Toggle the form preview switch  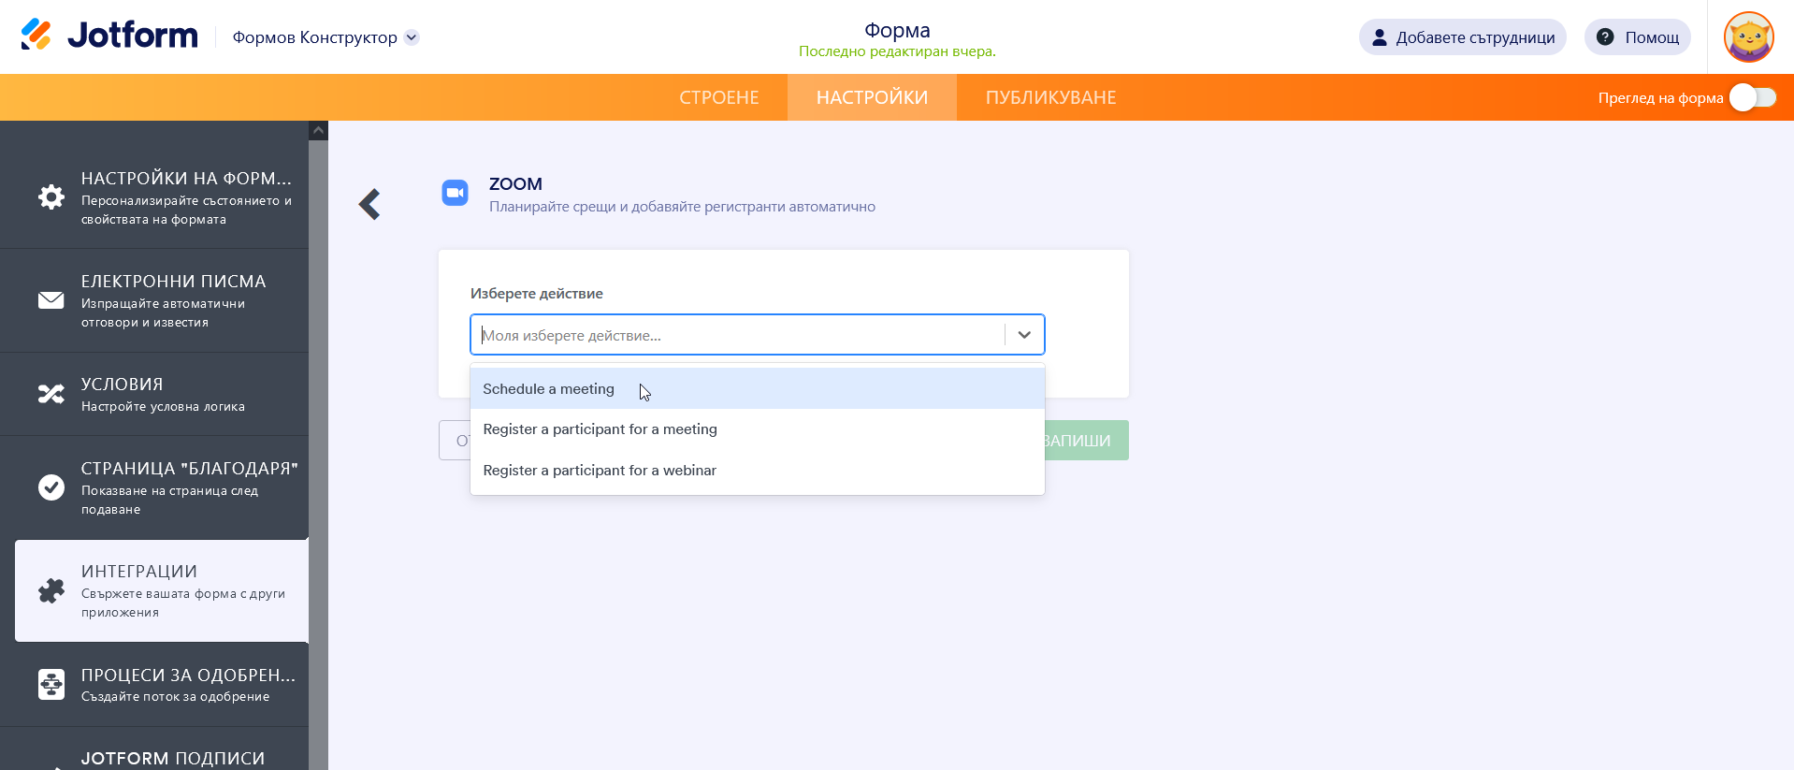click(1752, 97)
